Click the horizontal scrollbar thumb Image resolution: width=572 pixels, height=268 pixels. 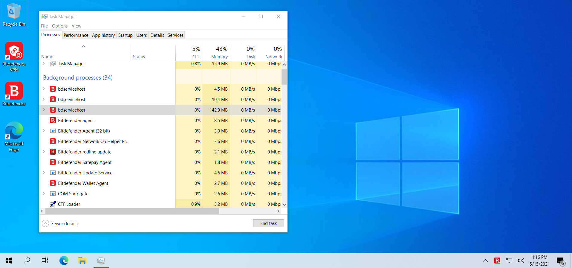click(132, 211)
